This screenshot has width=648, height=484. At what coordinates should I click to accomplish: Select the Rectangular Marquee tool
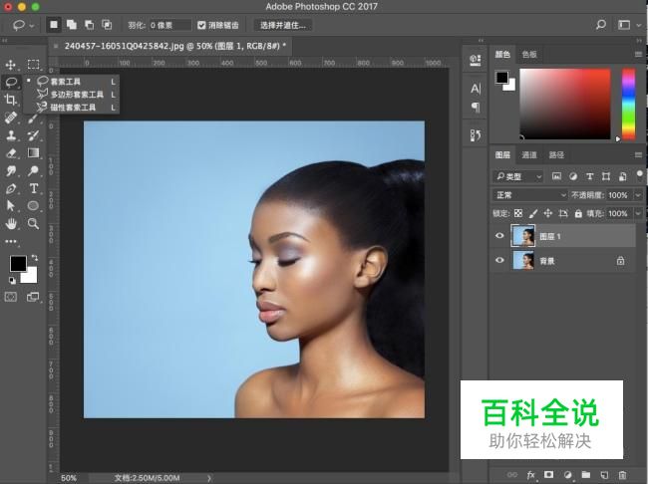click(x=34, y=64)
